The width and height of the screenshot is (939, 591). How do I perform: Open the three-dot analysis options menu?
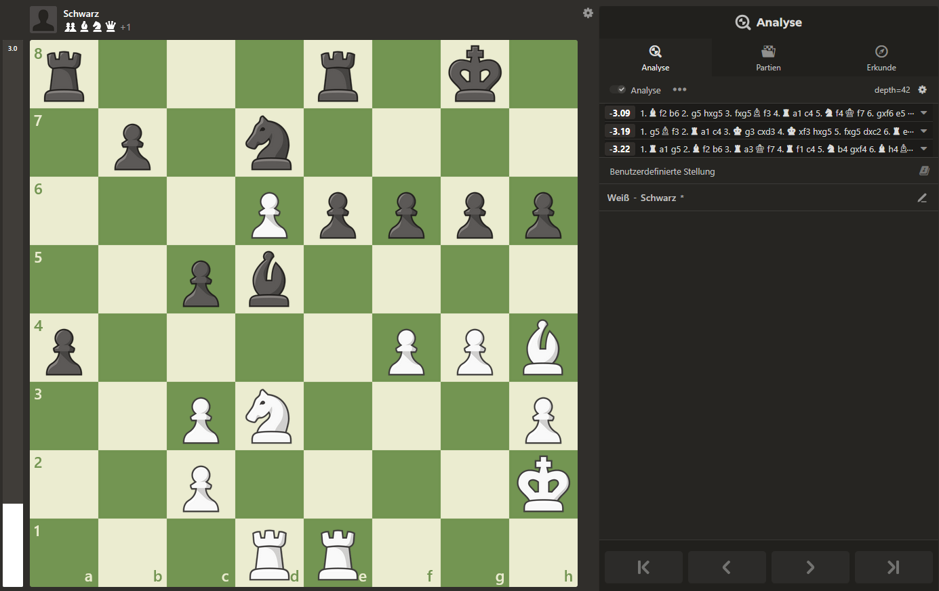pyautogui.click(x=679, y=90)
